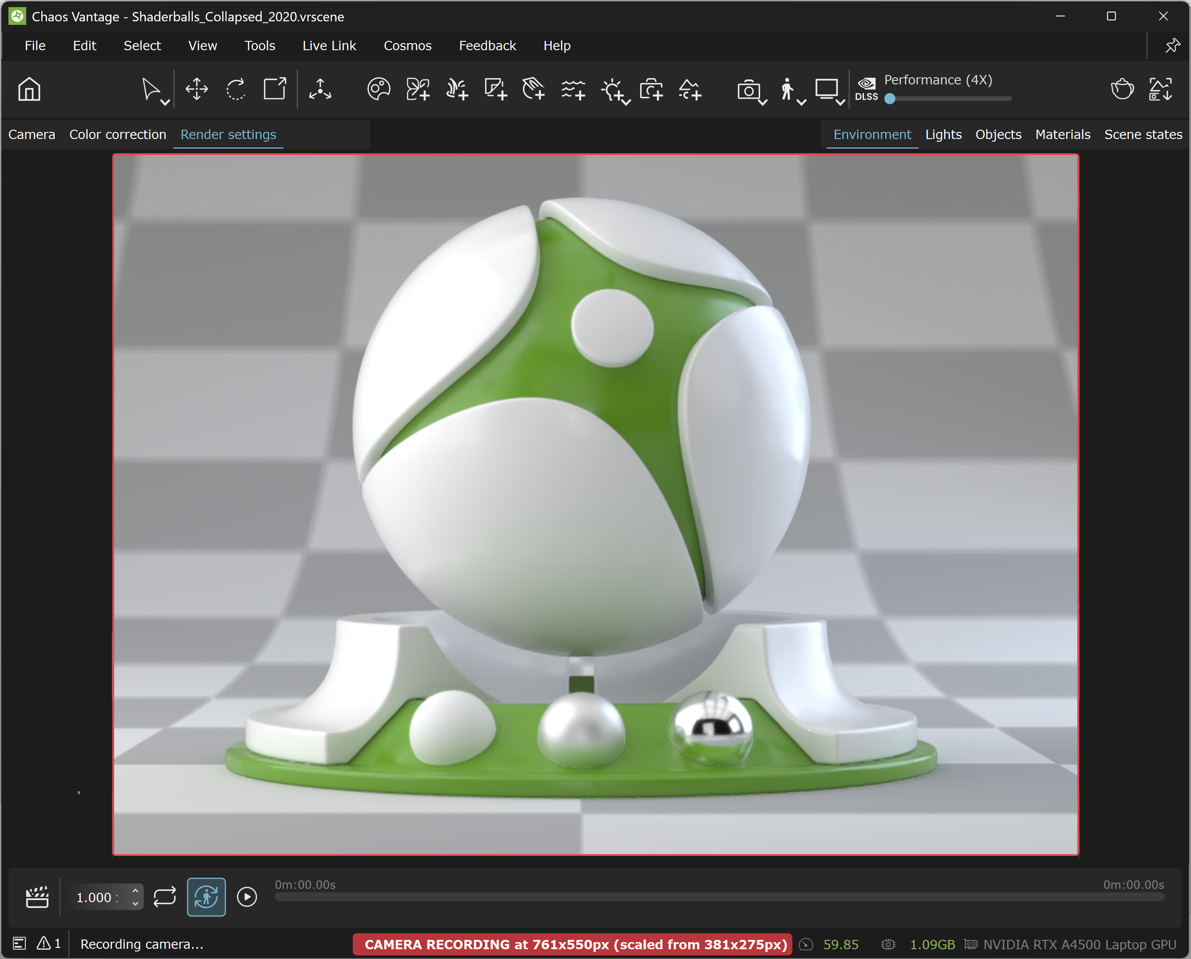Switch to the Objects tab
This screenshot has width=1191, height=959.
click(998, 134)
